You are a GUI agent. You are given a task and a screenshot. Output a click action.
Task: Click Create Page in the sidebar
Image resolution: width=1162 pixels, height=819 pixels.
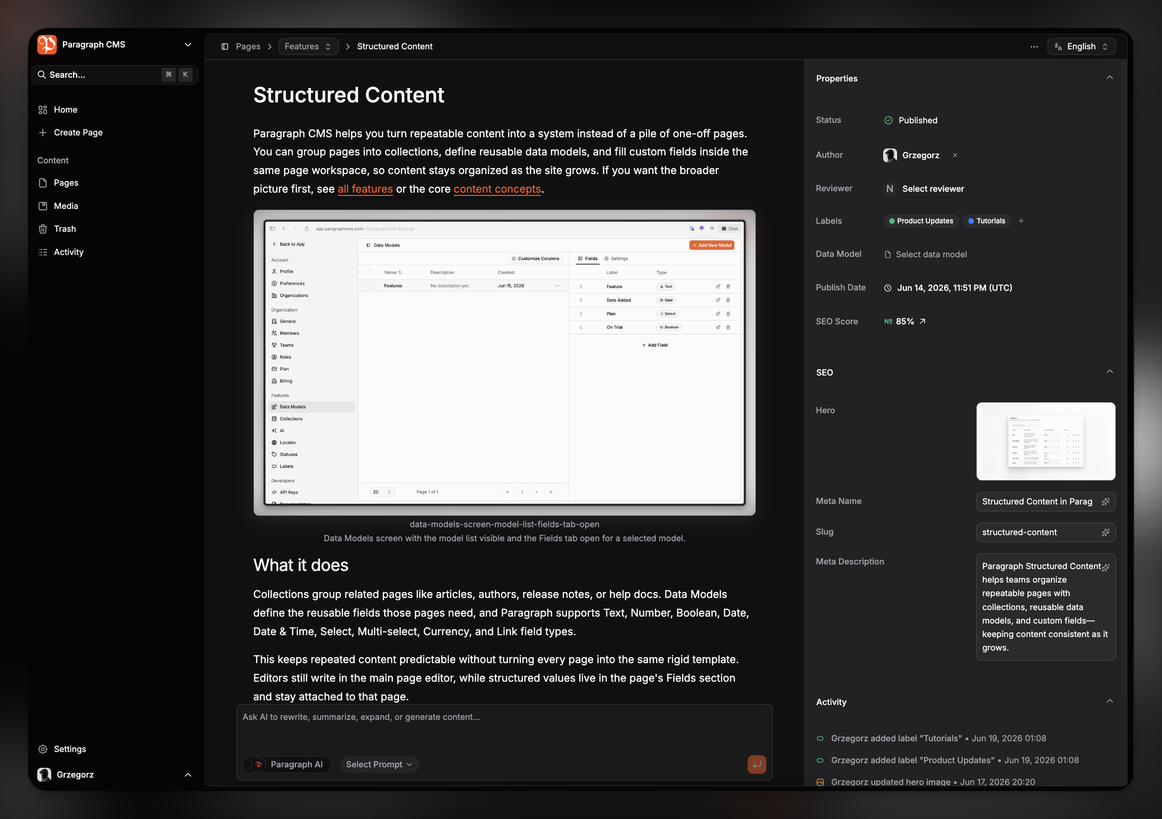coord(78,133)
